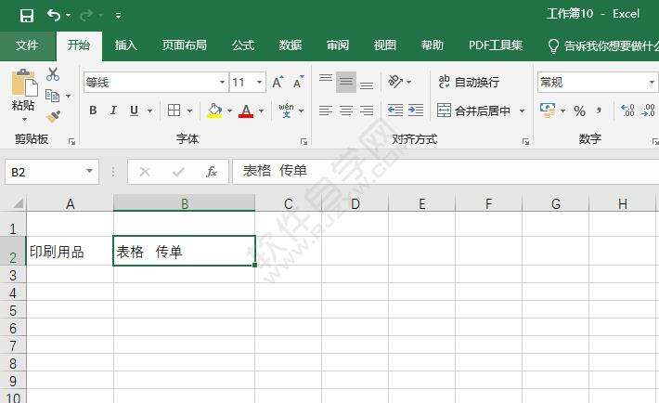The width and height of the screenshot is (659, 403).
Task: Open underline style dropdown arrow
Action: click(149, 111)
